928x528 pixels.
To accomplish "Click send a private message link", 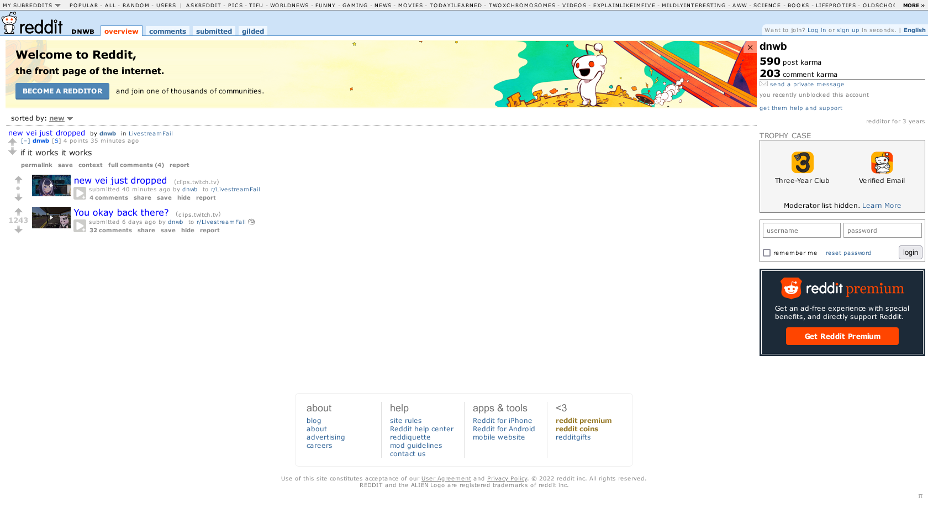I will click(806, 84).
